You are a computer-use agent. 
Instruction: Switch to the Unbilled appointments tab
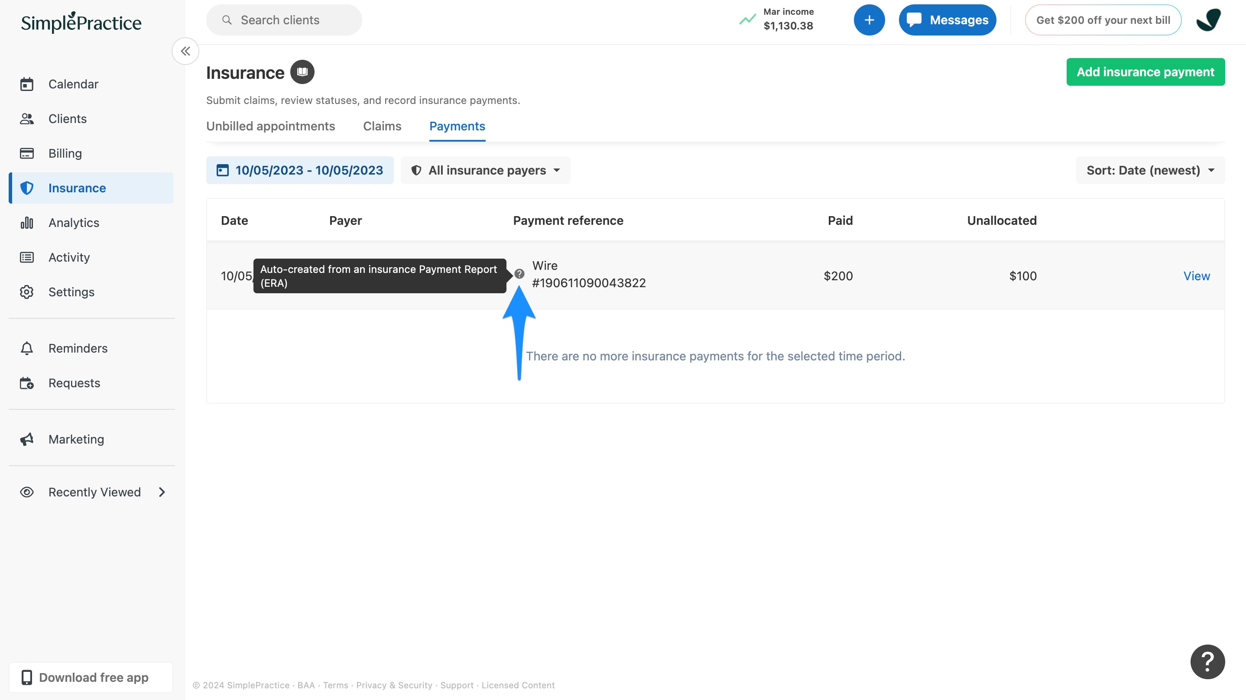[x=270, y=126]
